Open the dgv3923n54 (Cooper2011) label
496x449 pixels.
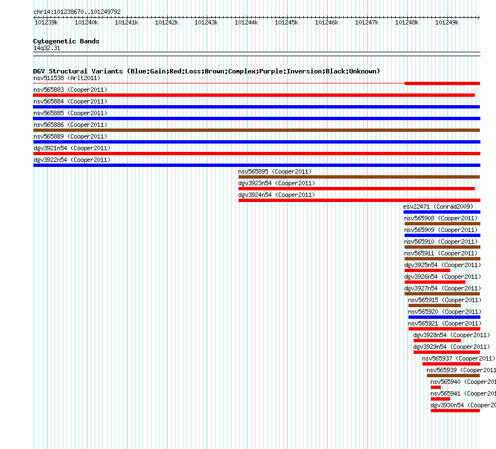click(x=277, y=183)
